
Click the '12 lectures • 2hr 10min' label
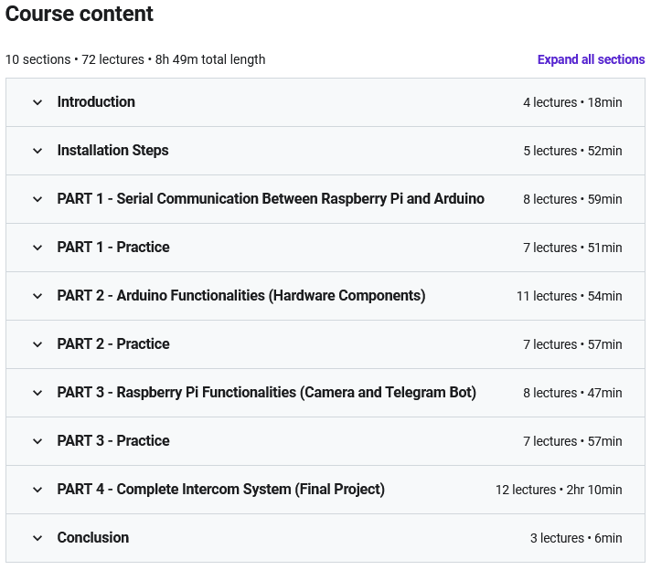tap(558, 490)
